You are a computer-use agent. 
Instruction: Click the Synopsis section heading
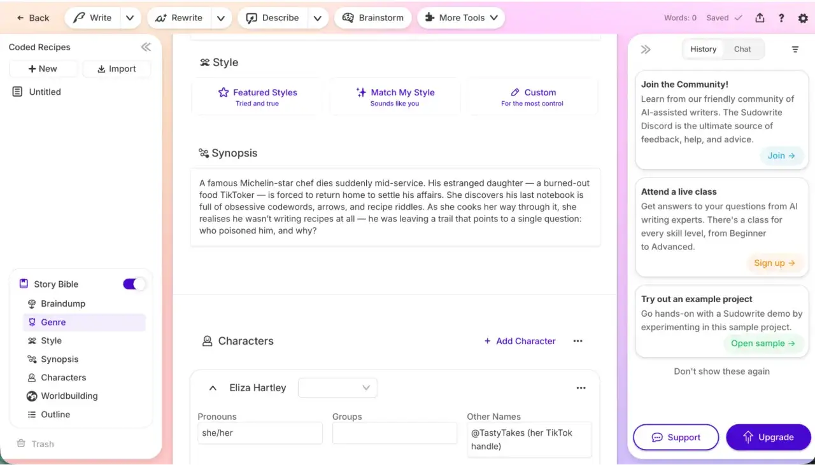click(228, 153)
